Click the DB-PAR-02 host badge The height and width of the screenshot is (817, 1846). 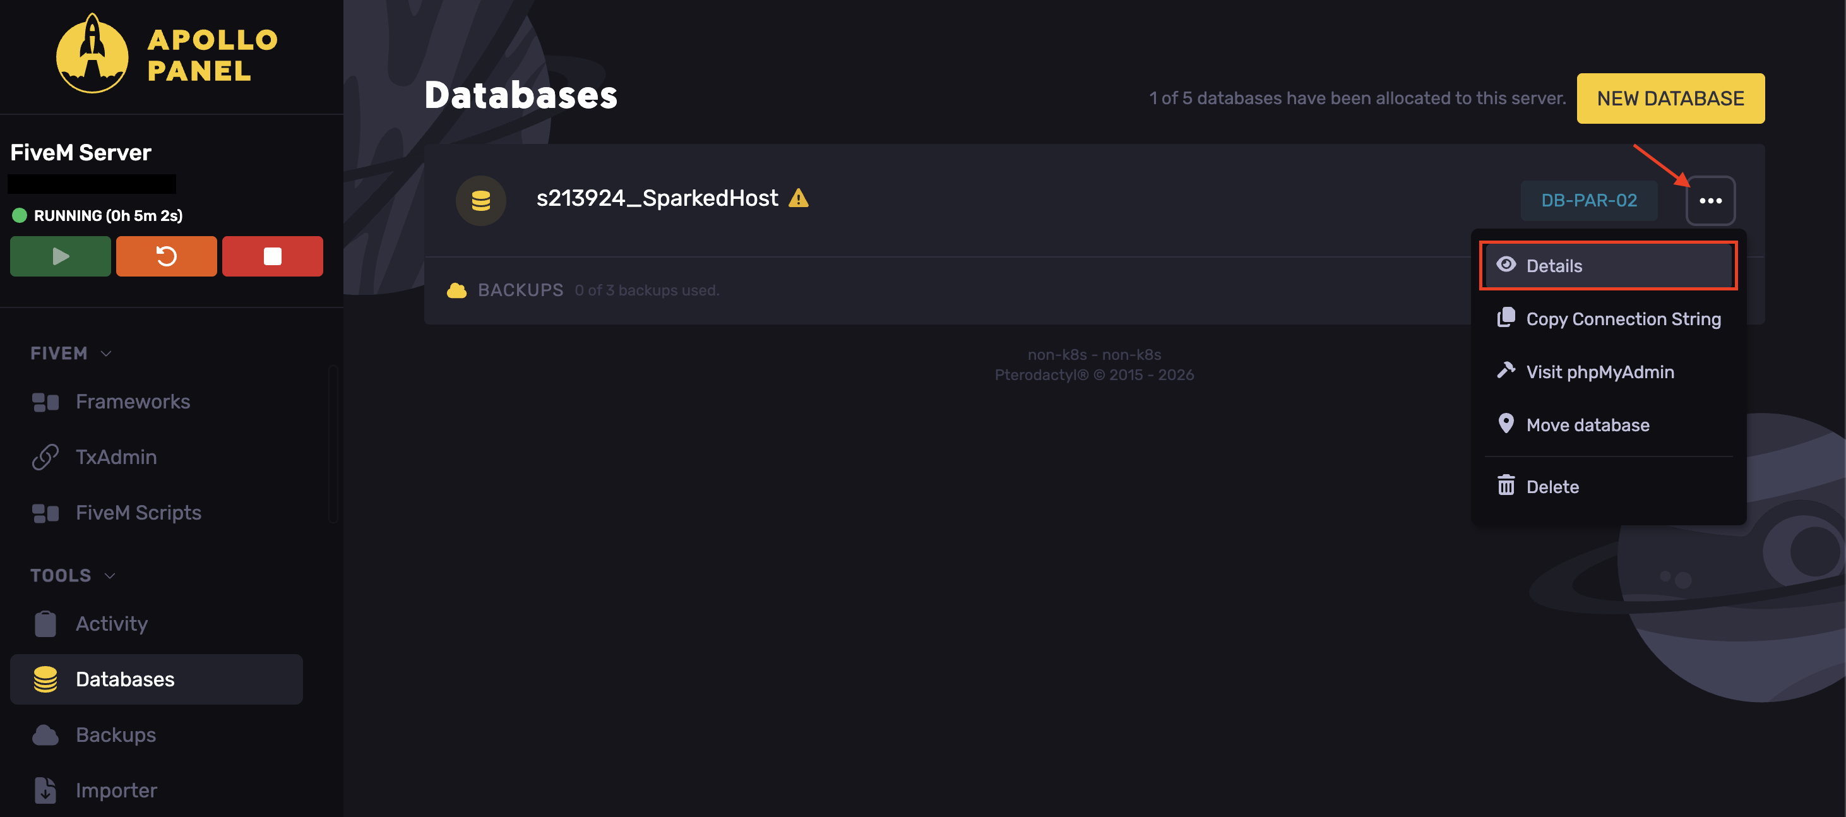(1589, 201)
